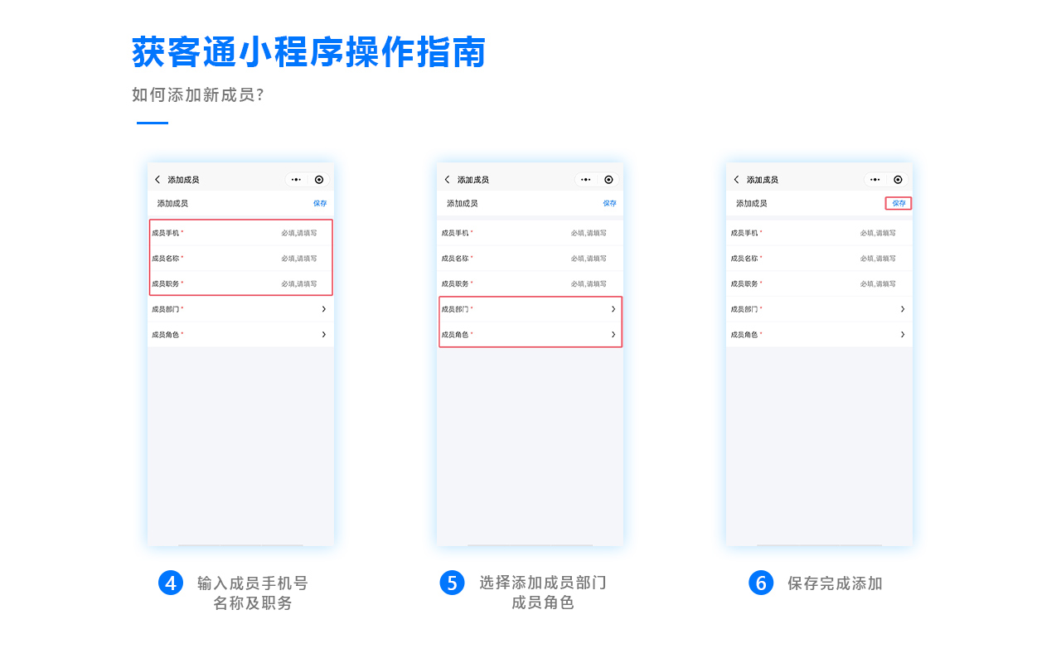Open the three-dot menu in step 5 phone
This screenshot has width=1061, height=663.
(585, 180)
